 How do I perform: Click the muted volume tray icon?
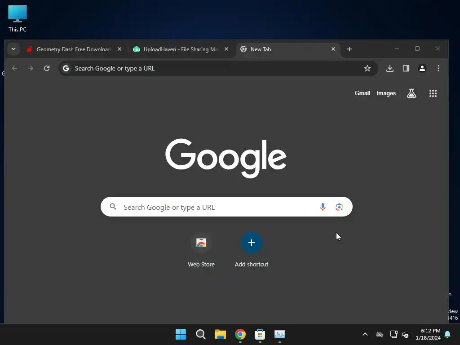pos(405,334)
